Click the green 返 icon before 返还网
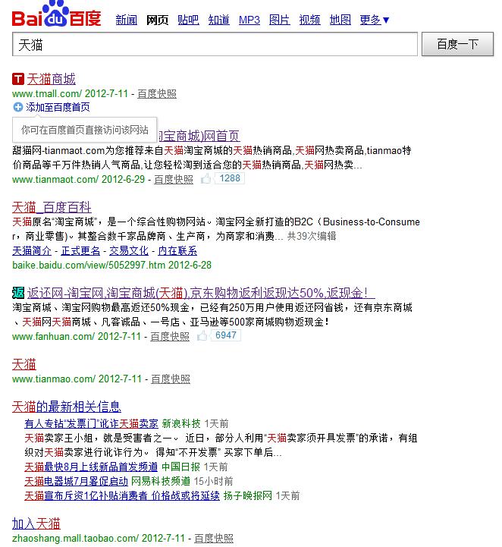This screenshot has width=502, height=547. click(18, 292)
